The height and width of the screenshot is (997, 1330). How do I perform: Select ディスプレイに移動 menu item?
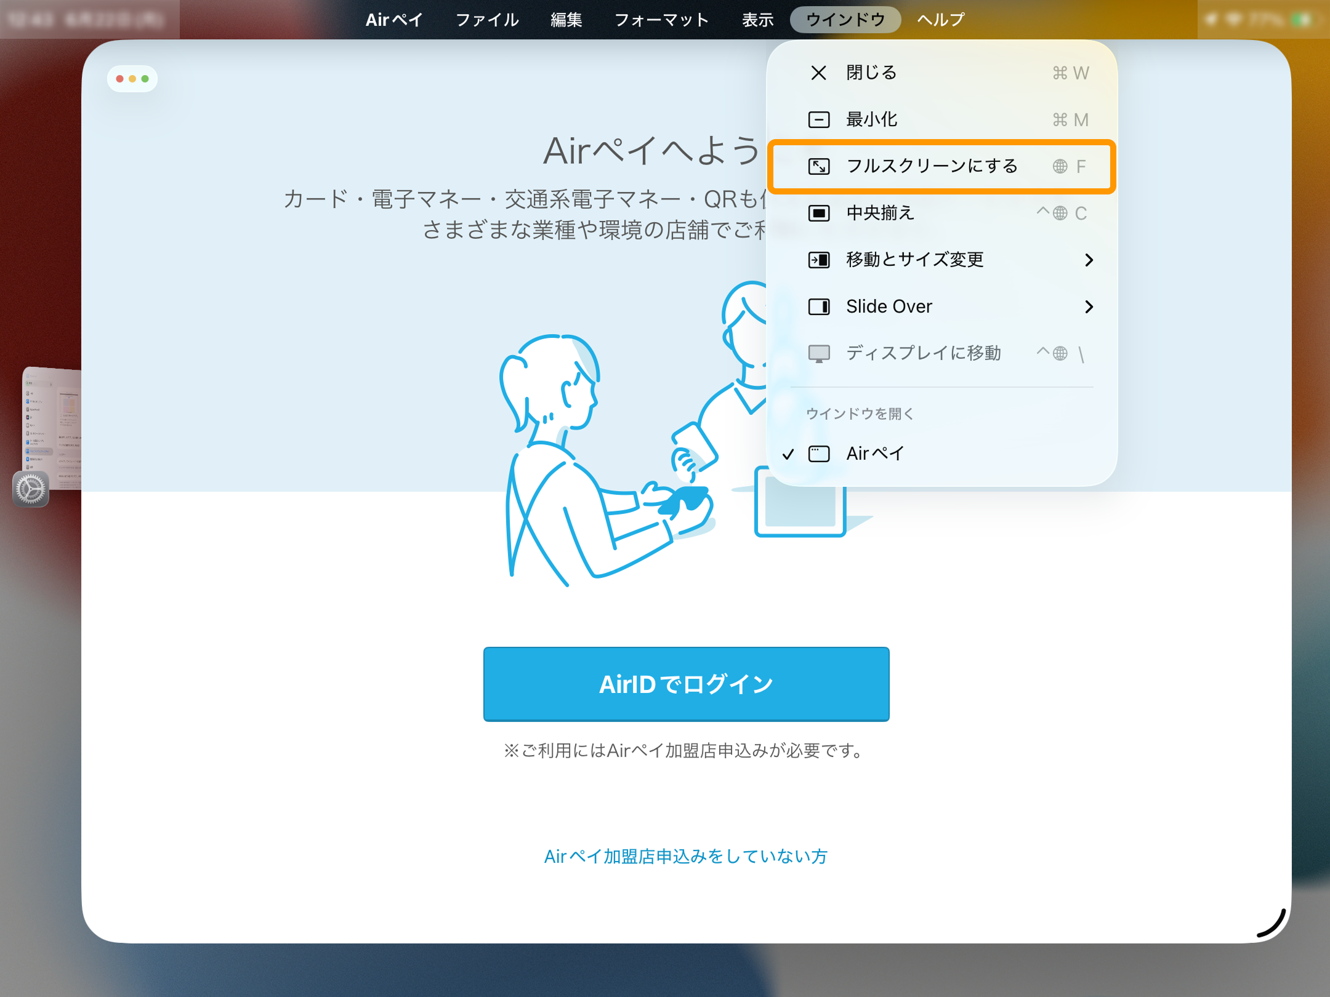coord(942,353)
